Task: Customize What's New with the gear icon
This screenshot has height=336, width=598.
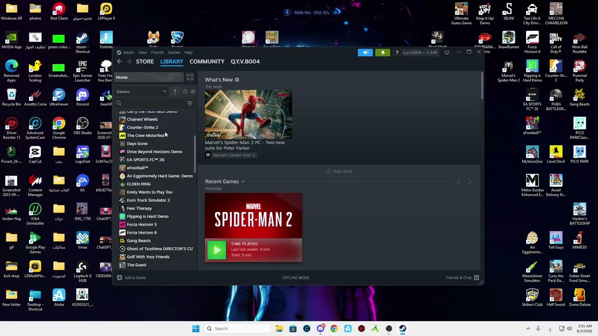Action: (x=237, y=80)
